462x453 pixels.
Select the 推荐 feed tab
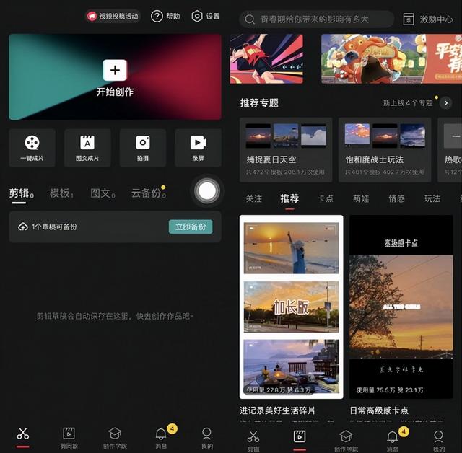[x=289, y=199]
